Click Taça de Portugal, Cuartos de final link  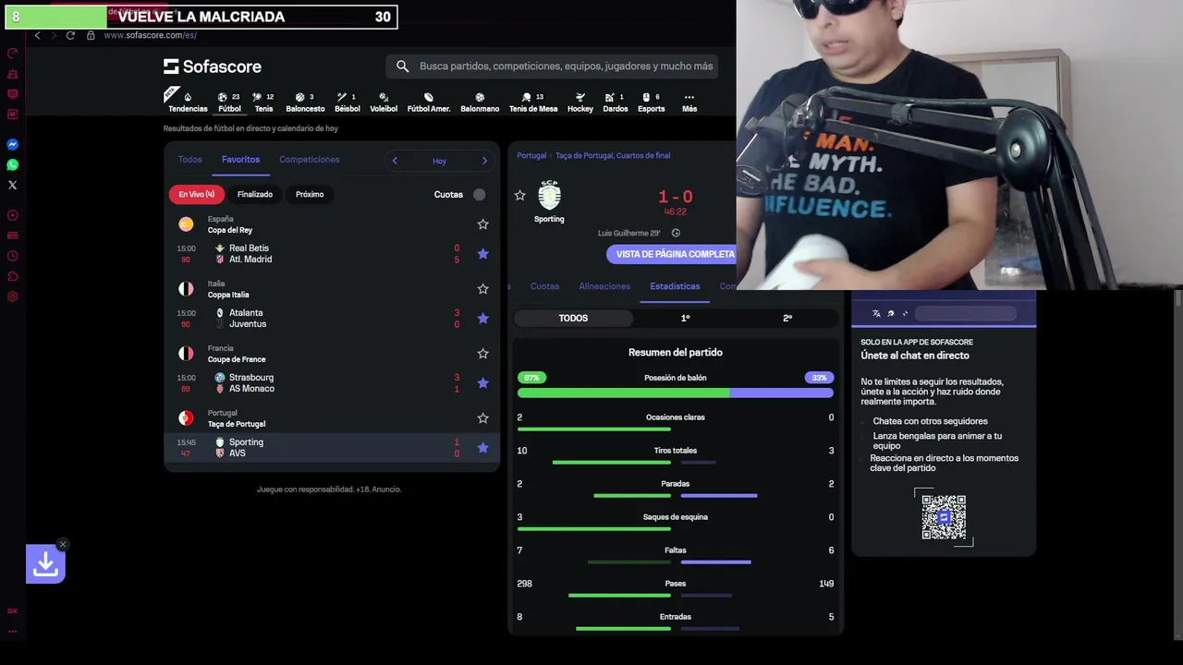(613, 155)
